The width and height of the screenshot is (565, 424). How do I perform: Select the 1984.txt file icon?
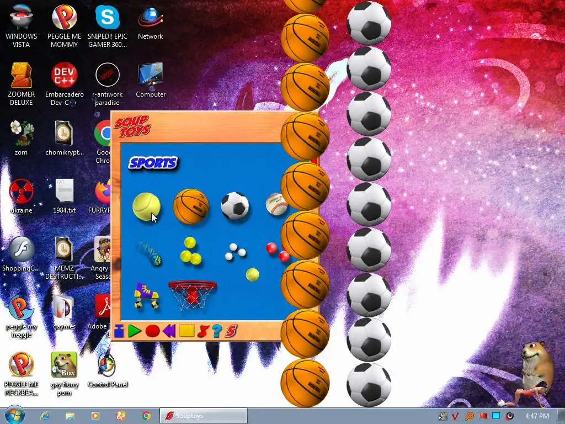[x=64, y=197]
